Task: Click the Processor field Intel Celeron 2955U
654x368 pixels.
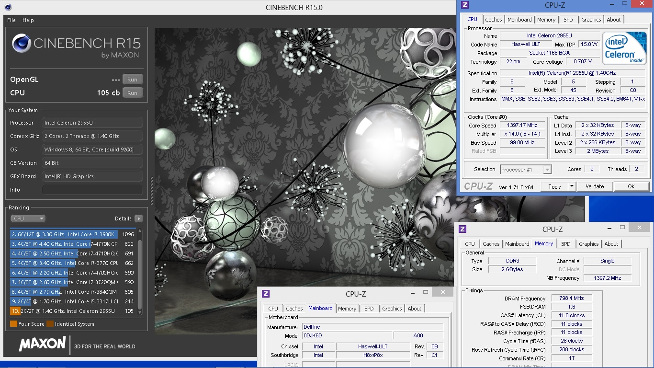Action: [92, 123]
